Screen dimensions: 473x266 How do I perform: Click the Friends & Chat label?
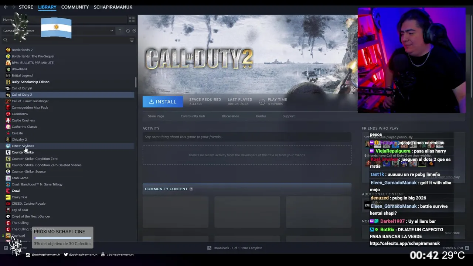click(x=453, y=248)
